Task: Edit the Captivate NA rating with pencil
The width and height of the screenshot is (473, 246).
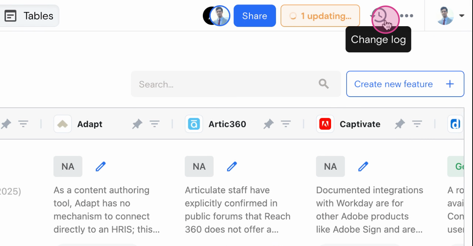Action: tap(363, 167)
